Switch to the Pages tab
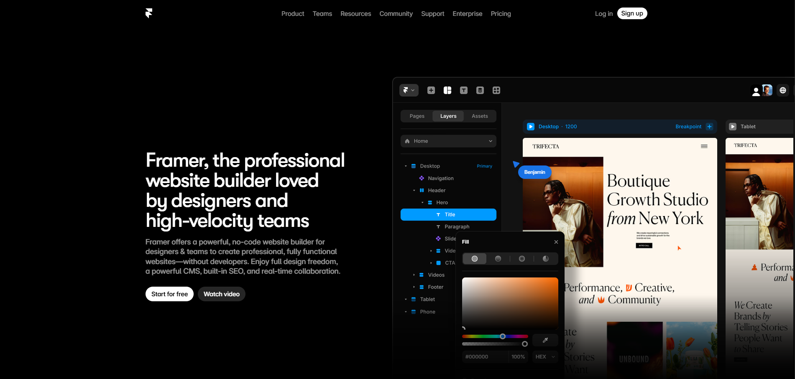 417,116
